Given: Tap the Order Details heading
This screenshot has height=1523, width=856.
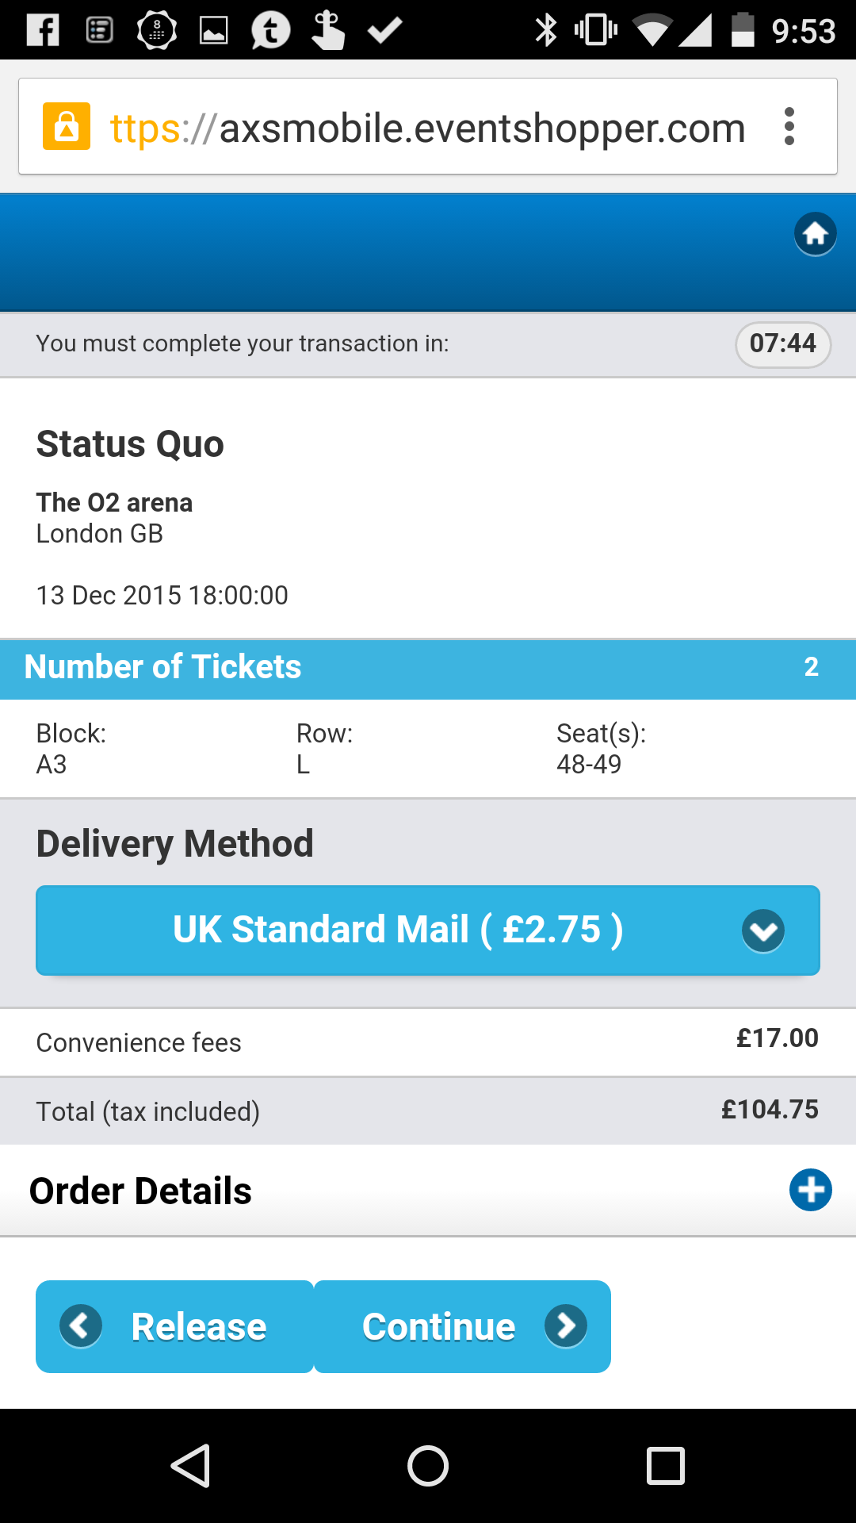Looking at the screenshot, I should 140,1191.
